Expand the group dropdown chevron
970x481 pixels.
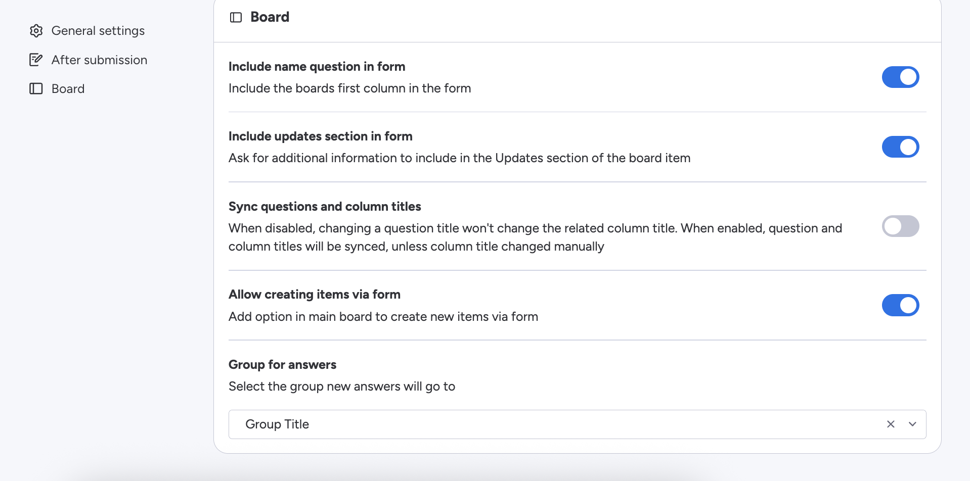tap(912, 424)
